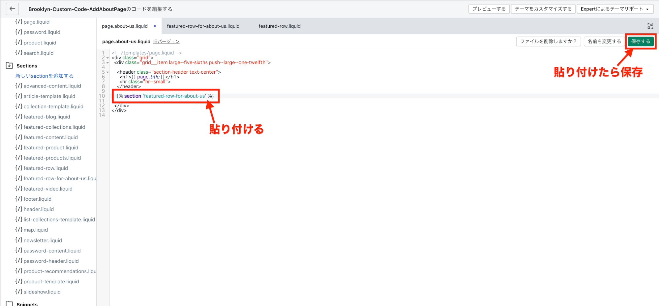Screen dimensions: 659x306
Task: Click 新しいsectionを追加する link
Action: click(45, 76)
